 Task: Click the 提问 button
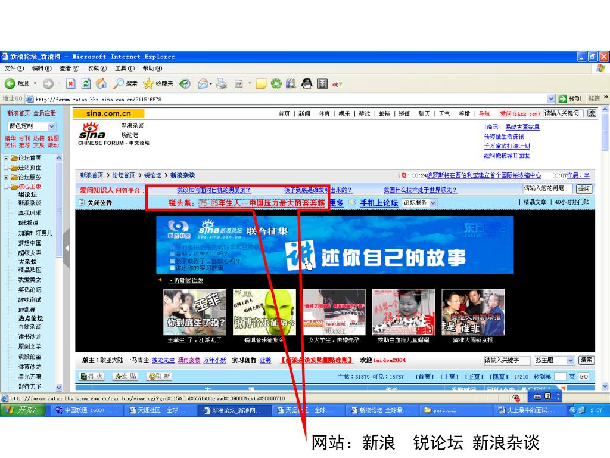(584, 188)
